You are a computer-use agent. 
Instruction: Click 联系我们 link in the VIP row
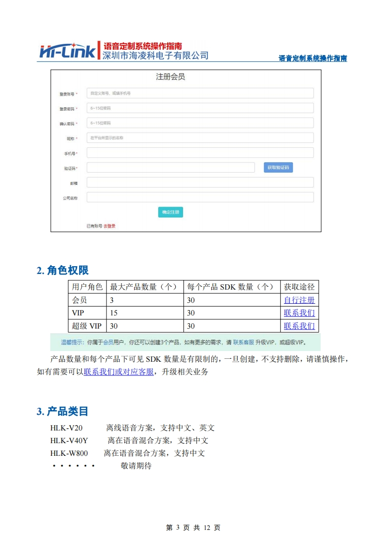pyautogui.click(x=299, y=313)
